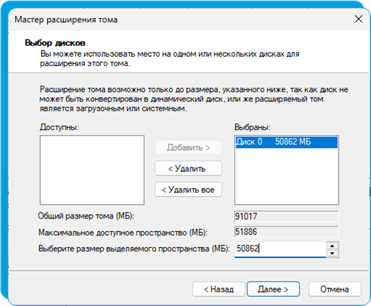
Task: Remove the selected disk with < Удалить
Action: pos(188,169)
